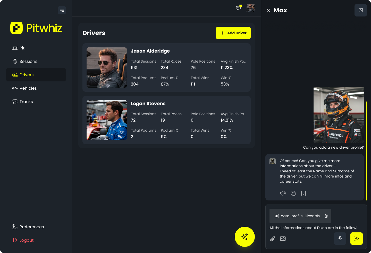
Task: Click the user profile avatar
Action: pyautogui.click(x=250, y=8)
